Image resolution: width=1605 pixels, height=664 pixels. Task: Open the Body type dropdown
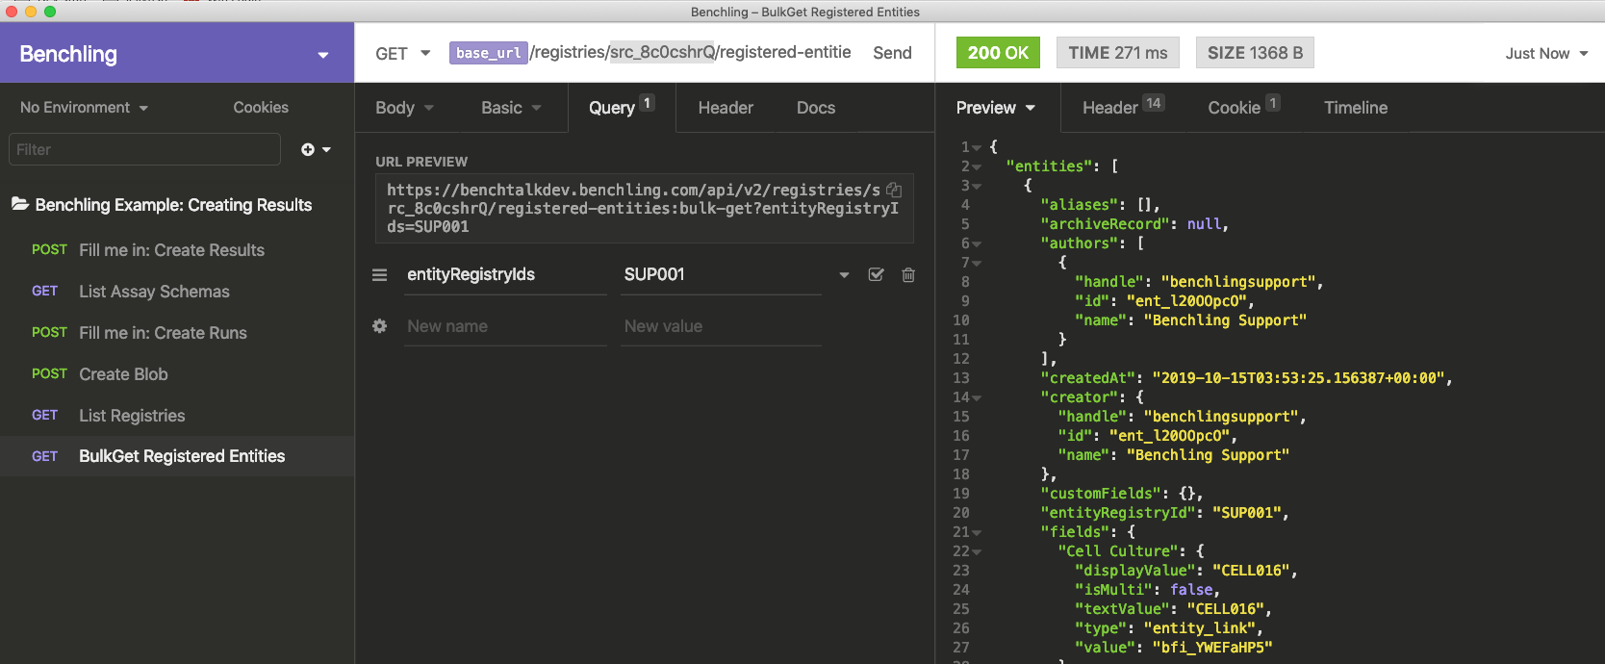[404, 108]
